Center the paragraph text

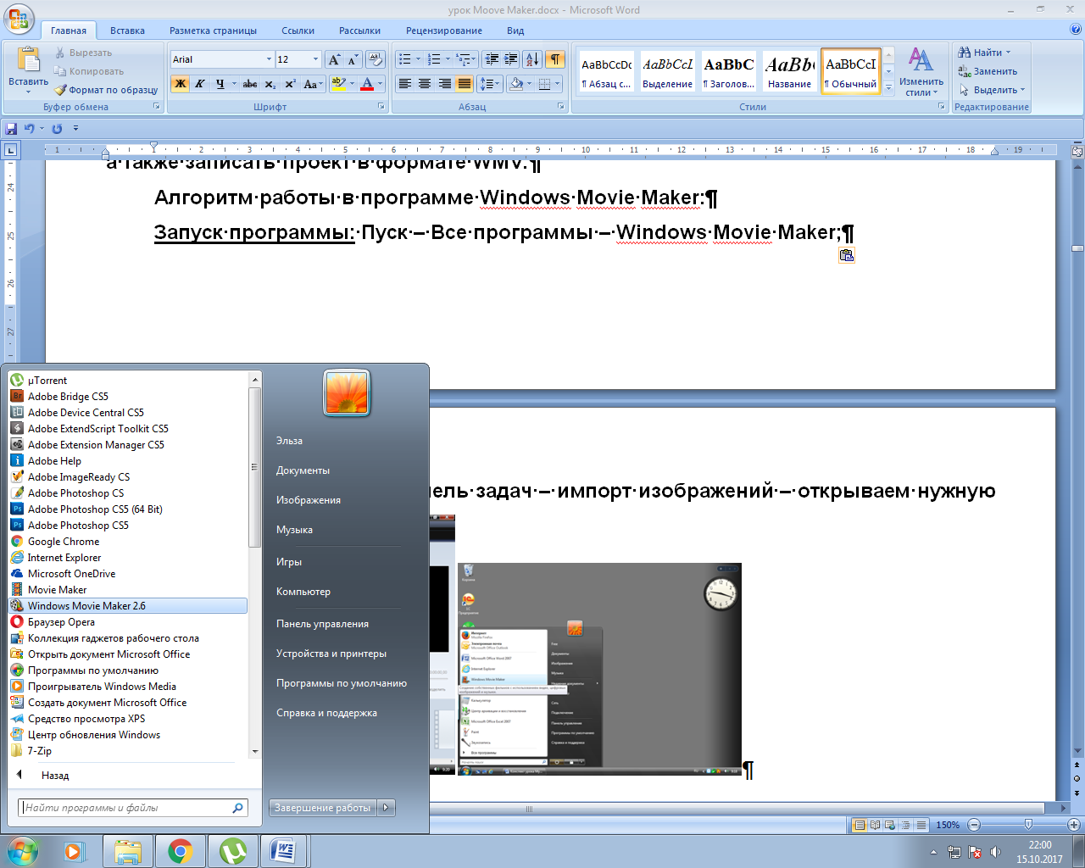coord(425,84)
